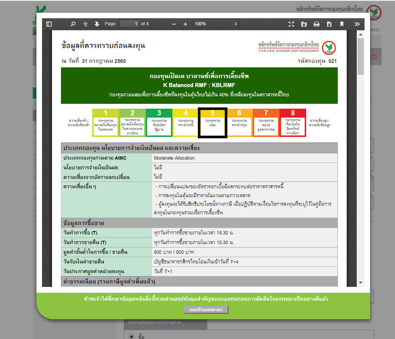Open the 100% zoom level dropdown
Screen dimensions: 395x339
pos(216,24)
